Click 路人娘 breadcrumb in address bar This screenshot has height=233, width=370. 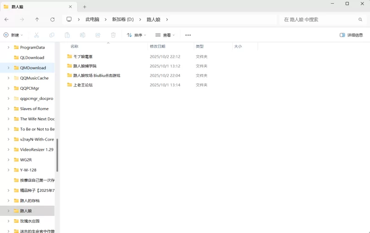154,19
